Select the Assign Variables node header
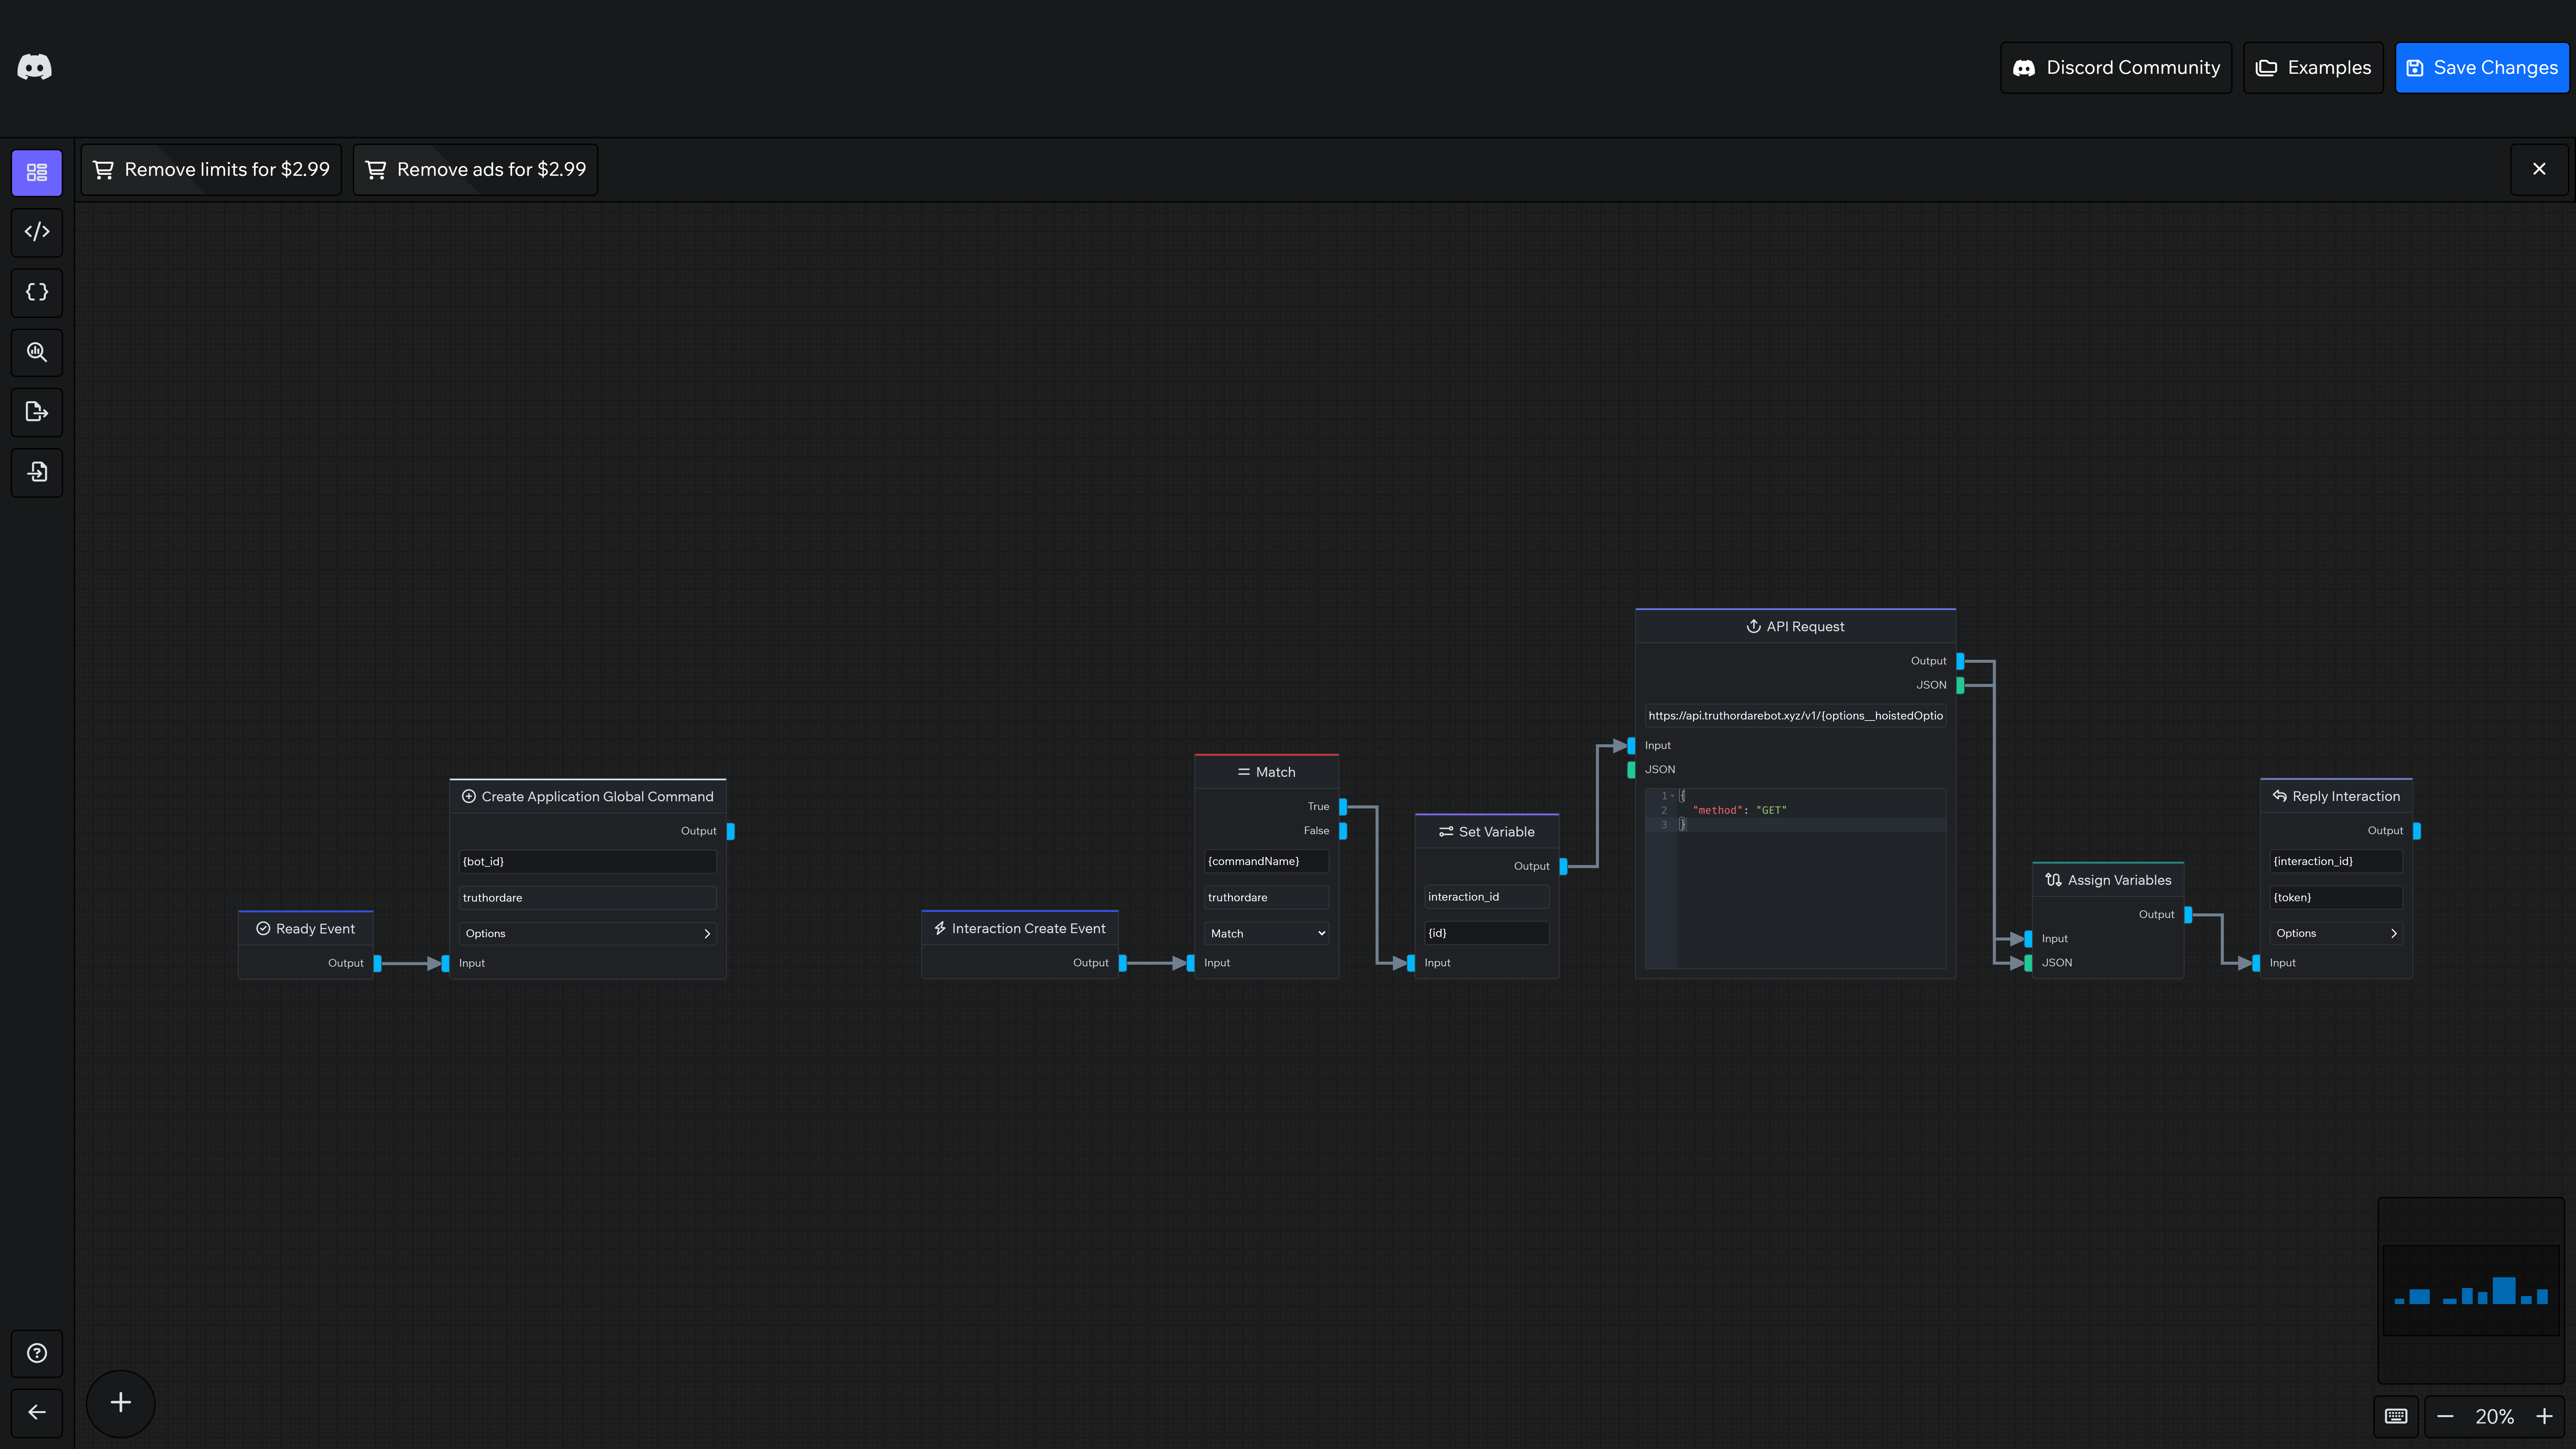This screenshot has width=2576, height=1449. coord(2108,880)
